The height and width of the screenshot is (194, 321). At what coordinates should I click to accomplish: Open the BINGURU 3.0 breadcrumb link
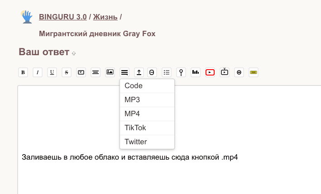(x=62, y=17)
